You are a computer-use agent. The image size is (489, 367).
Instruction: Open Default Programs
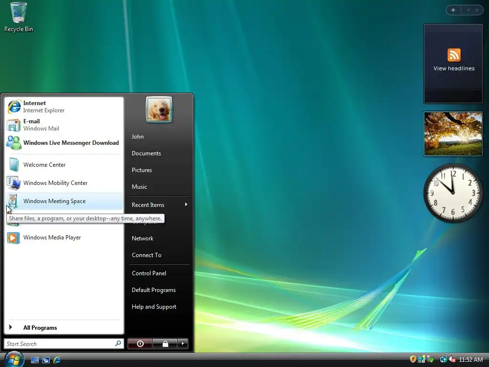(154, 290)
